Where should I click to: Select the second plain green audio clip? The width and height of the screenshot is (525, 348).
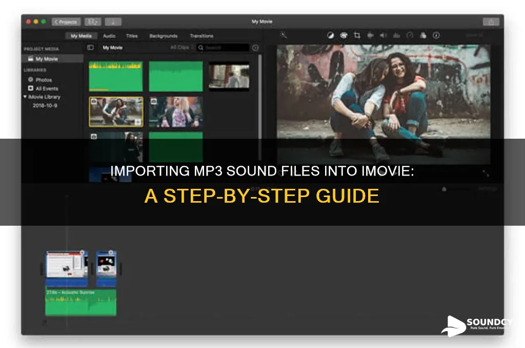(176, 76)
